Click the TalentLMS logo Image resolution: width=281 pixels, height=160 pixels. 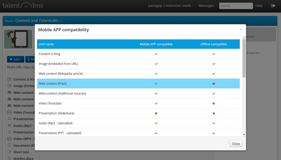[x=23, y=5]
